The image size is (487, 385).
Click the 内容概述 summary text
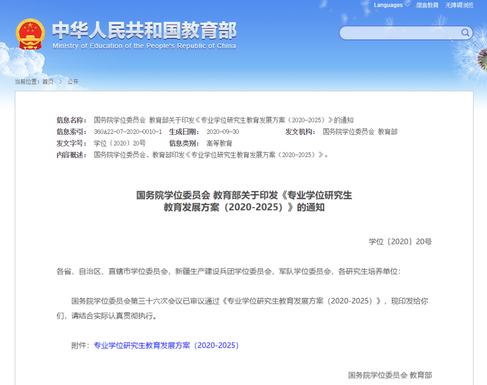(211, 155)
